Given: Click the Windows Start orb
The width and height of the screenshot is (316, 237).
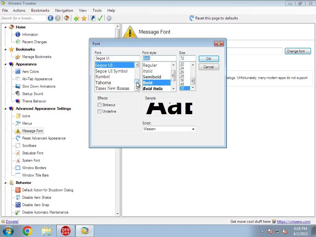Looking at the screenshot, I should click(x=8, y=231).
